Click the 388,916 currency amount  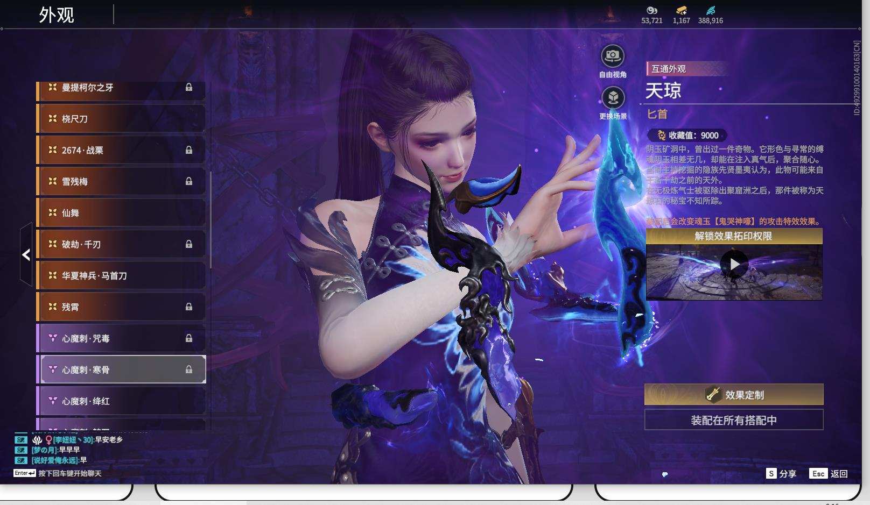point(711,20)
